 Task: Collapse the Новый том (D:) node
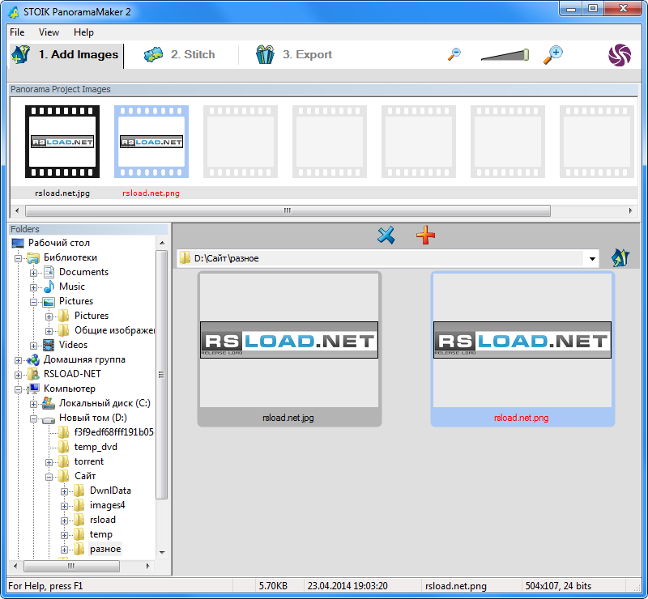[33, 418]
